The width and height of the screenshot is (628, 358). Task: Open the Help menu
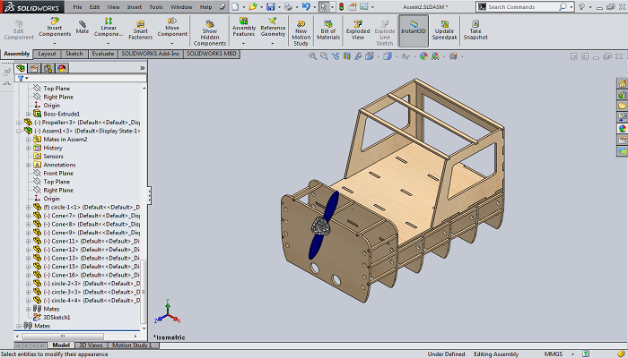[205, 7]
